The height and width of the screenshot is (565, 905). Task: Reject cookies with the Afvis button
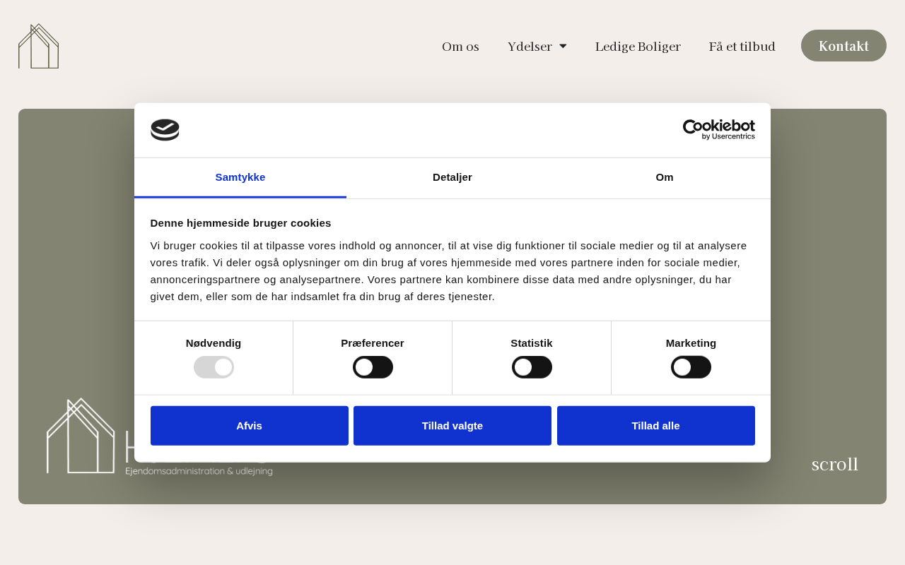[249, 426]
